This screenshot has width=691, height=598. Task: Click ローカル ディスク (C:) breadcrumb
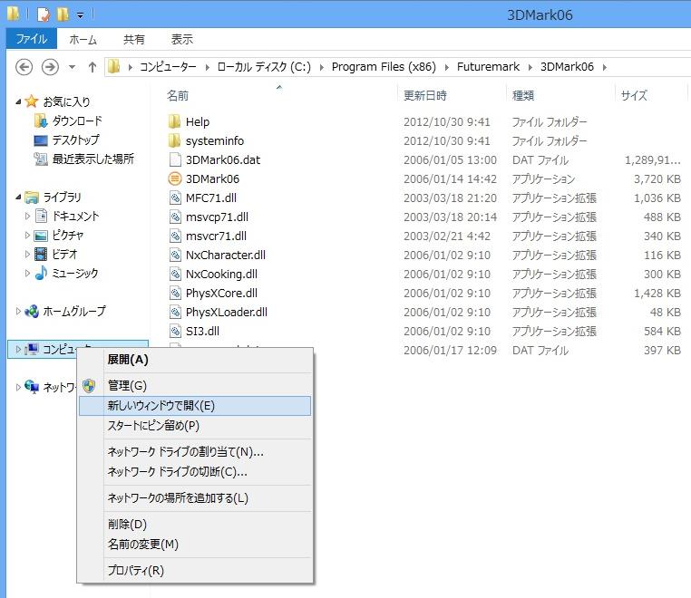[264, 67]
